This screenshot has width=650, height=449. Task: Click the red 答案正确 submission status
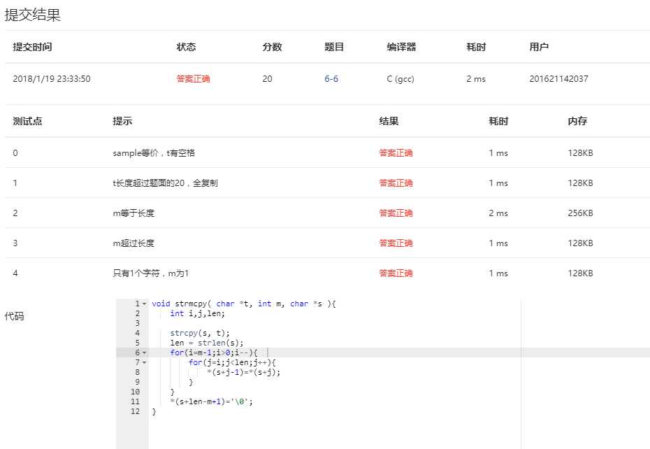click(193, 79)
